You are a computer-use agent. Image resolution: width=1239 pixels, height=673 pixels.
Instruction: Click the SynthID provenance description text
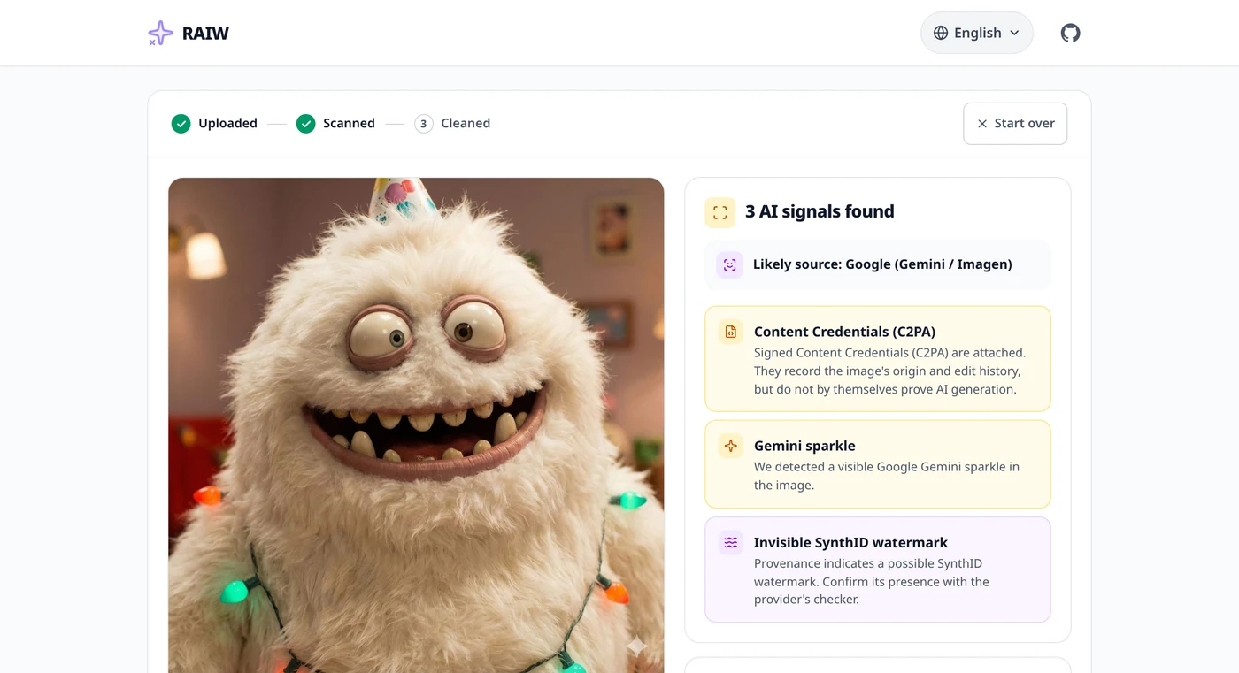[x=872, y=581]
